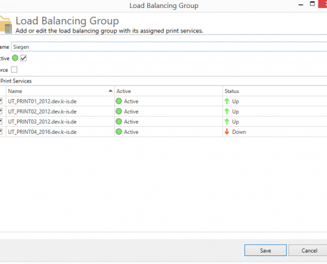Enable the Force checkbox
Viewport: 327px width, 264px height.
[x=14, y=70]
